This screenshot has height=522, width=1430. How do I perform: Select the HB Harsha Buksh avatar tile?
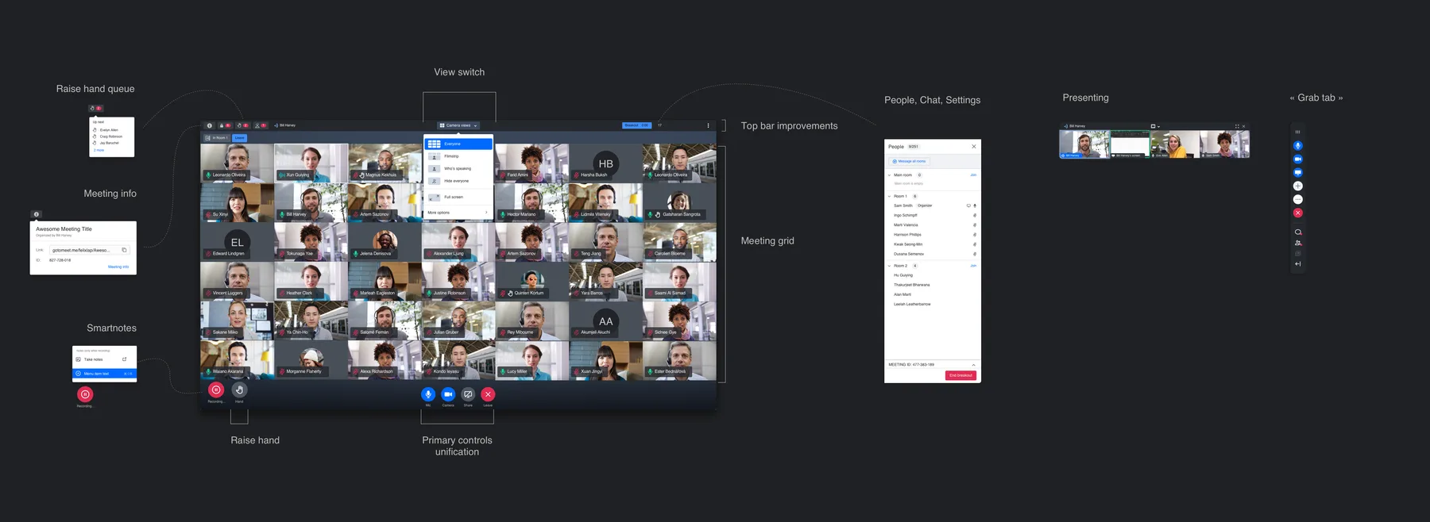(x=606, y=163)
